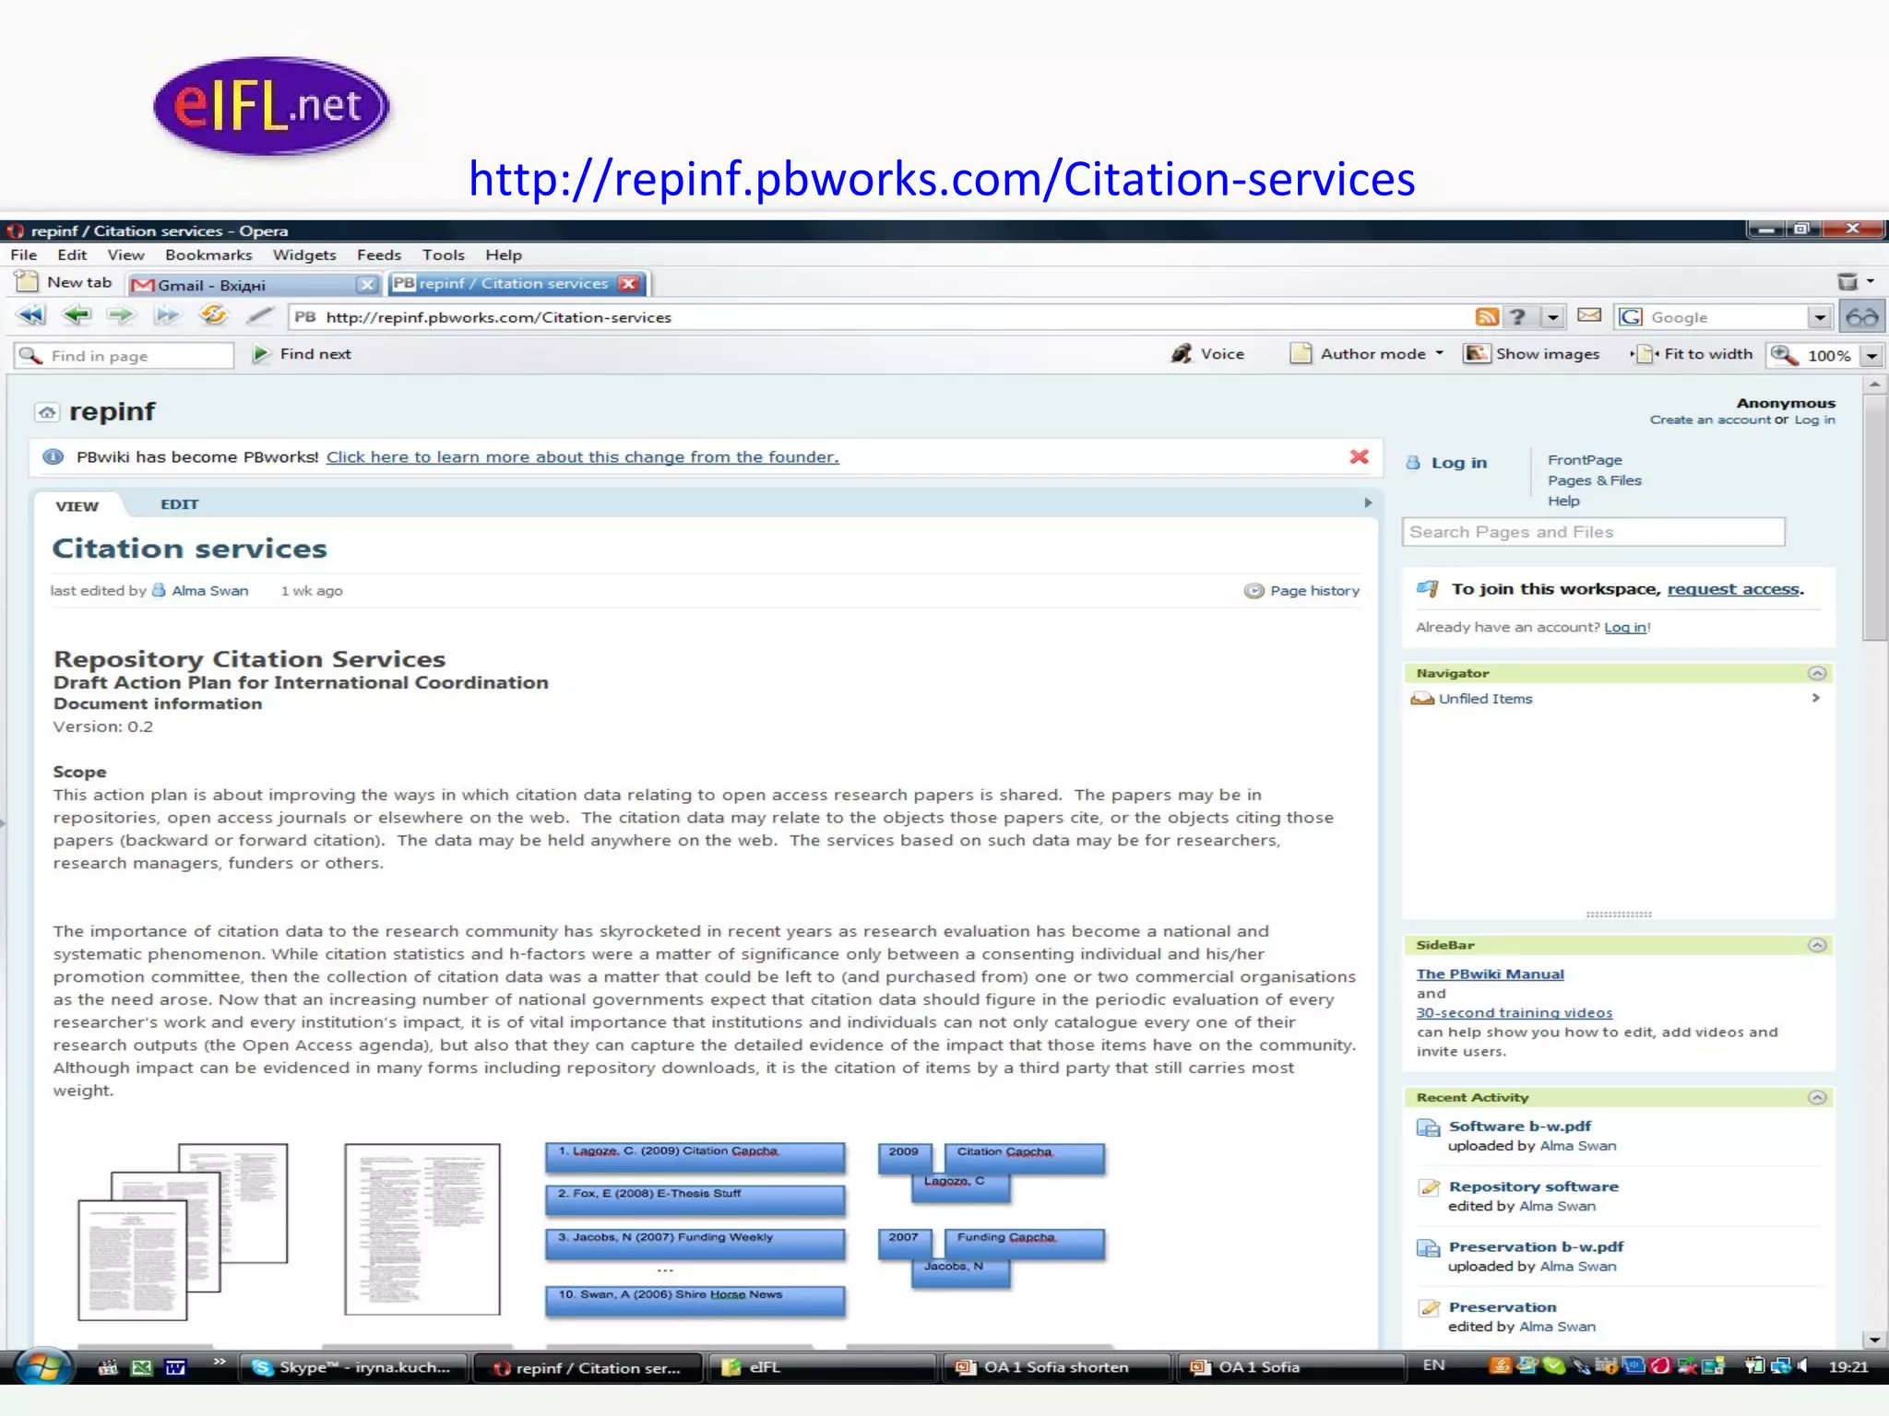
Task: Reload the page with the Reload icon
Action: 214,316
